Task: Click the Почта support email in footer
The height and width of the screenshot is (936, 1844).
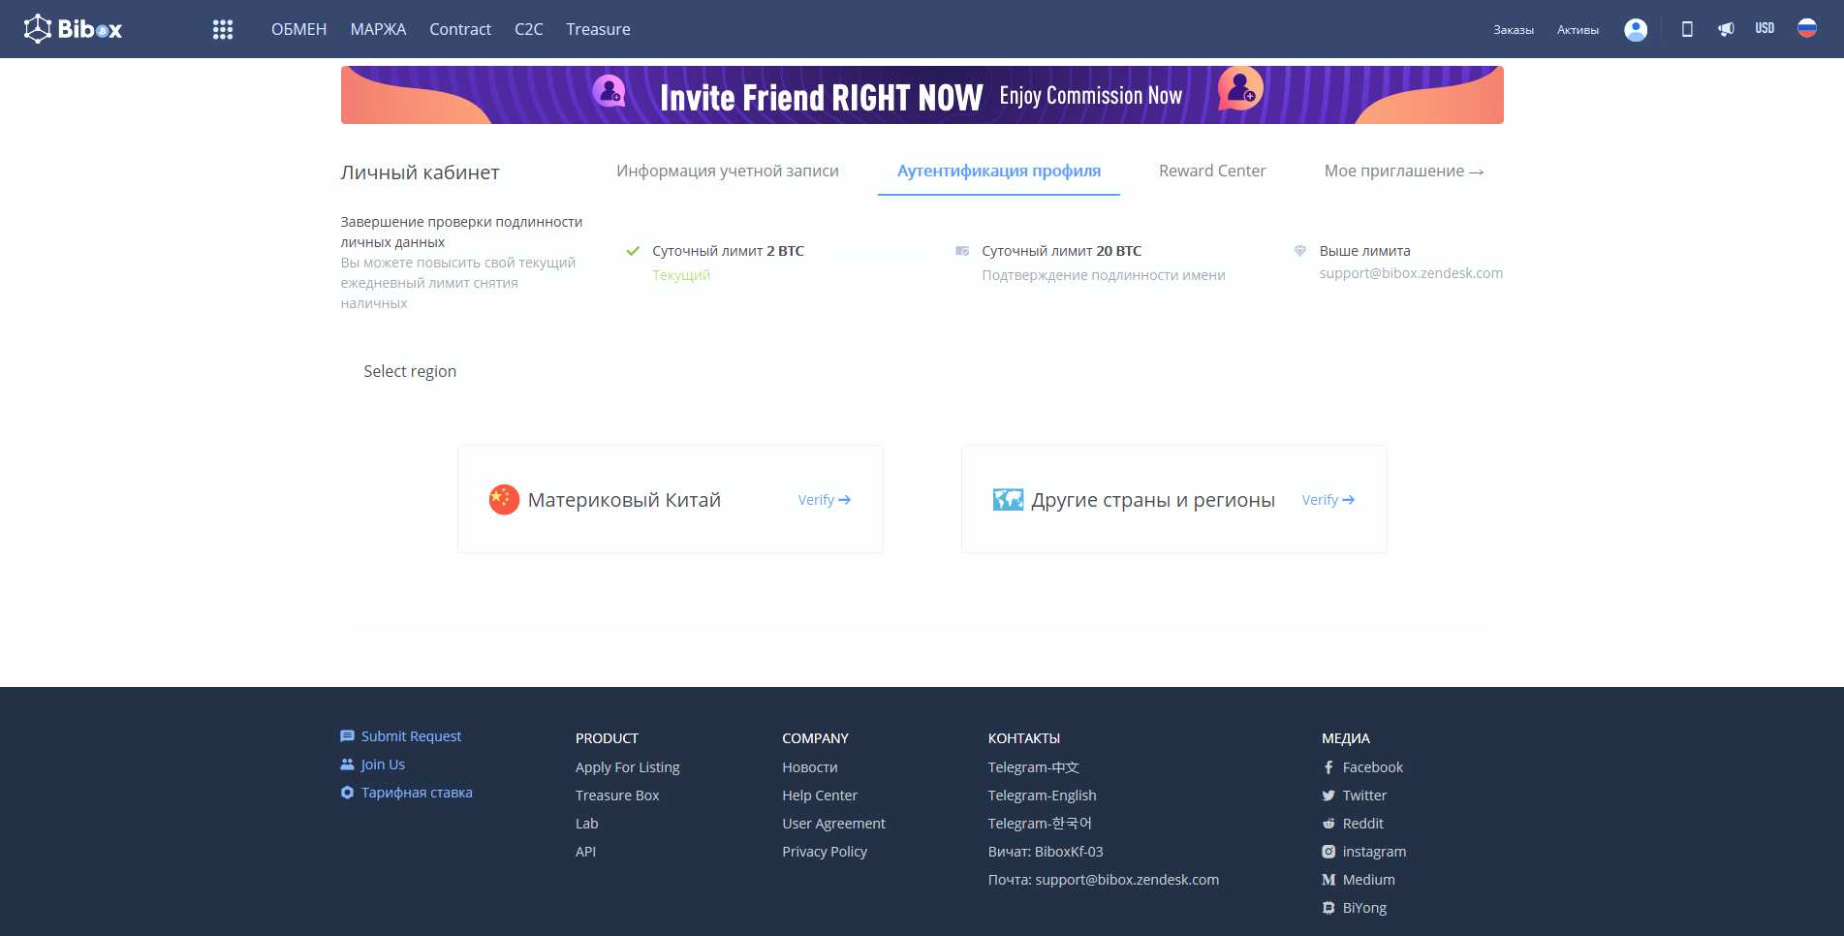Action: click(1104, 880)
